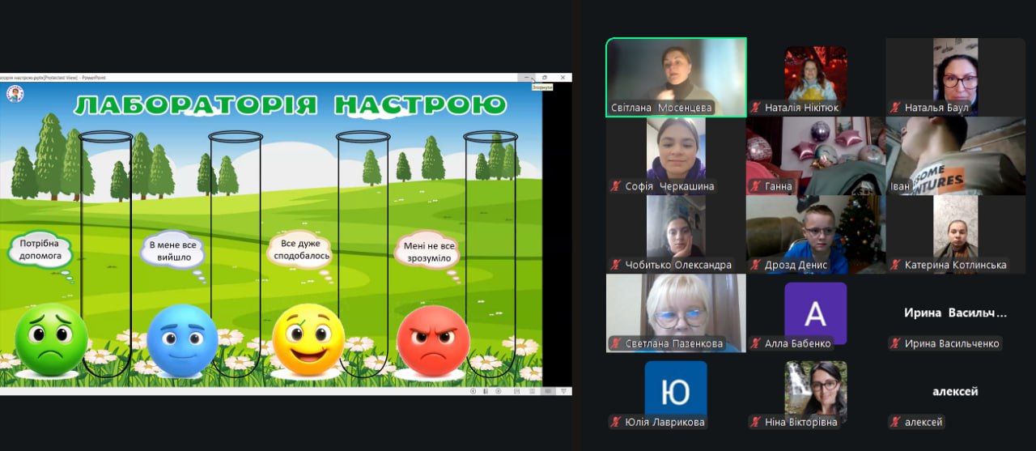The height and width of the screenshot is (451, 1036).
Task: Select the green sad smiley face
Action: [x=51, y=339]
